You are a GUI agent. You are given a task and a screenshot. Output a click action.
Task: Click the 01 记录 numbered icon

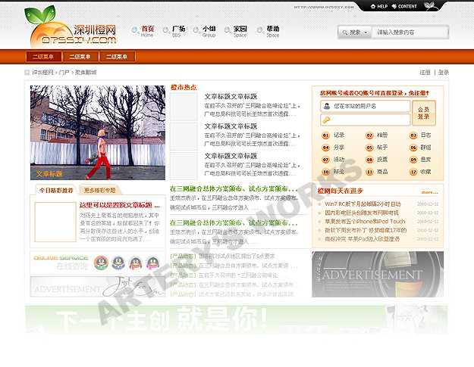point(326,135)
